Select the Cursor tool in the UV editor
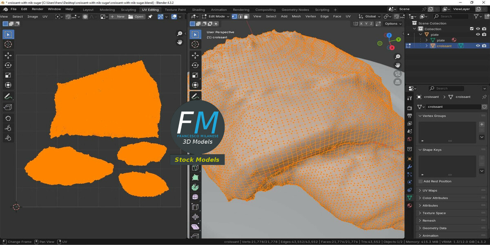This screenshot has width=490, height=245. pyautogui.click(x=8, y=44)
